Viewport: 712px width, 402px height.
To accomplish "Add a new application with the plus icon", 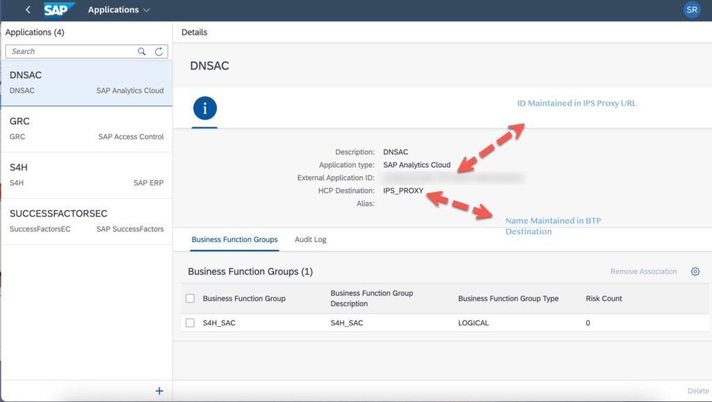I will point(159,390).
